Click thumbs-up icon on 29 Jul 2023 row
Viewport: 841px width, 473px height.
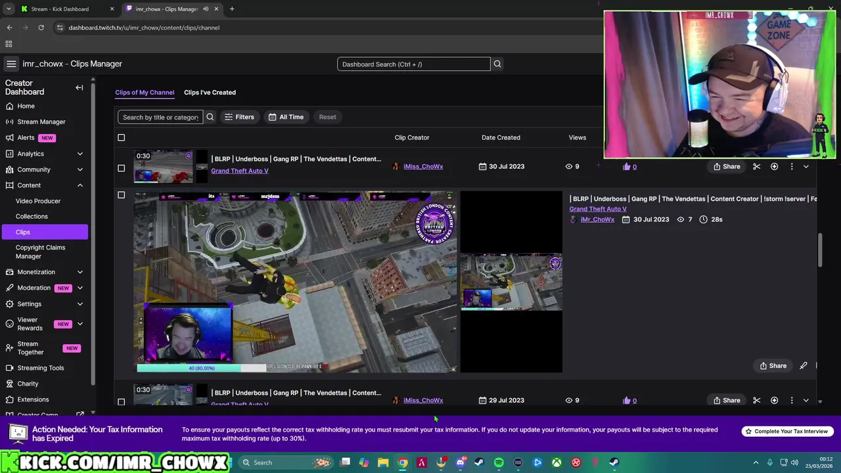(x=626, y=400)
